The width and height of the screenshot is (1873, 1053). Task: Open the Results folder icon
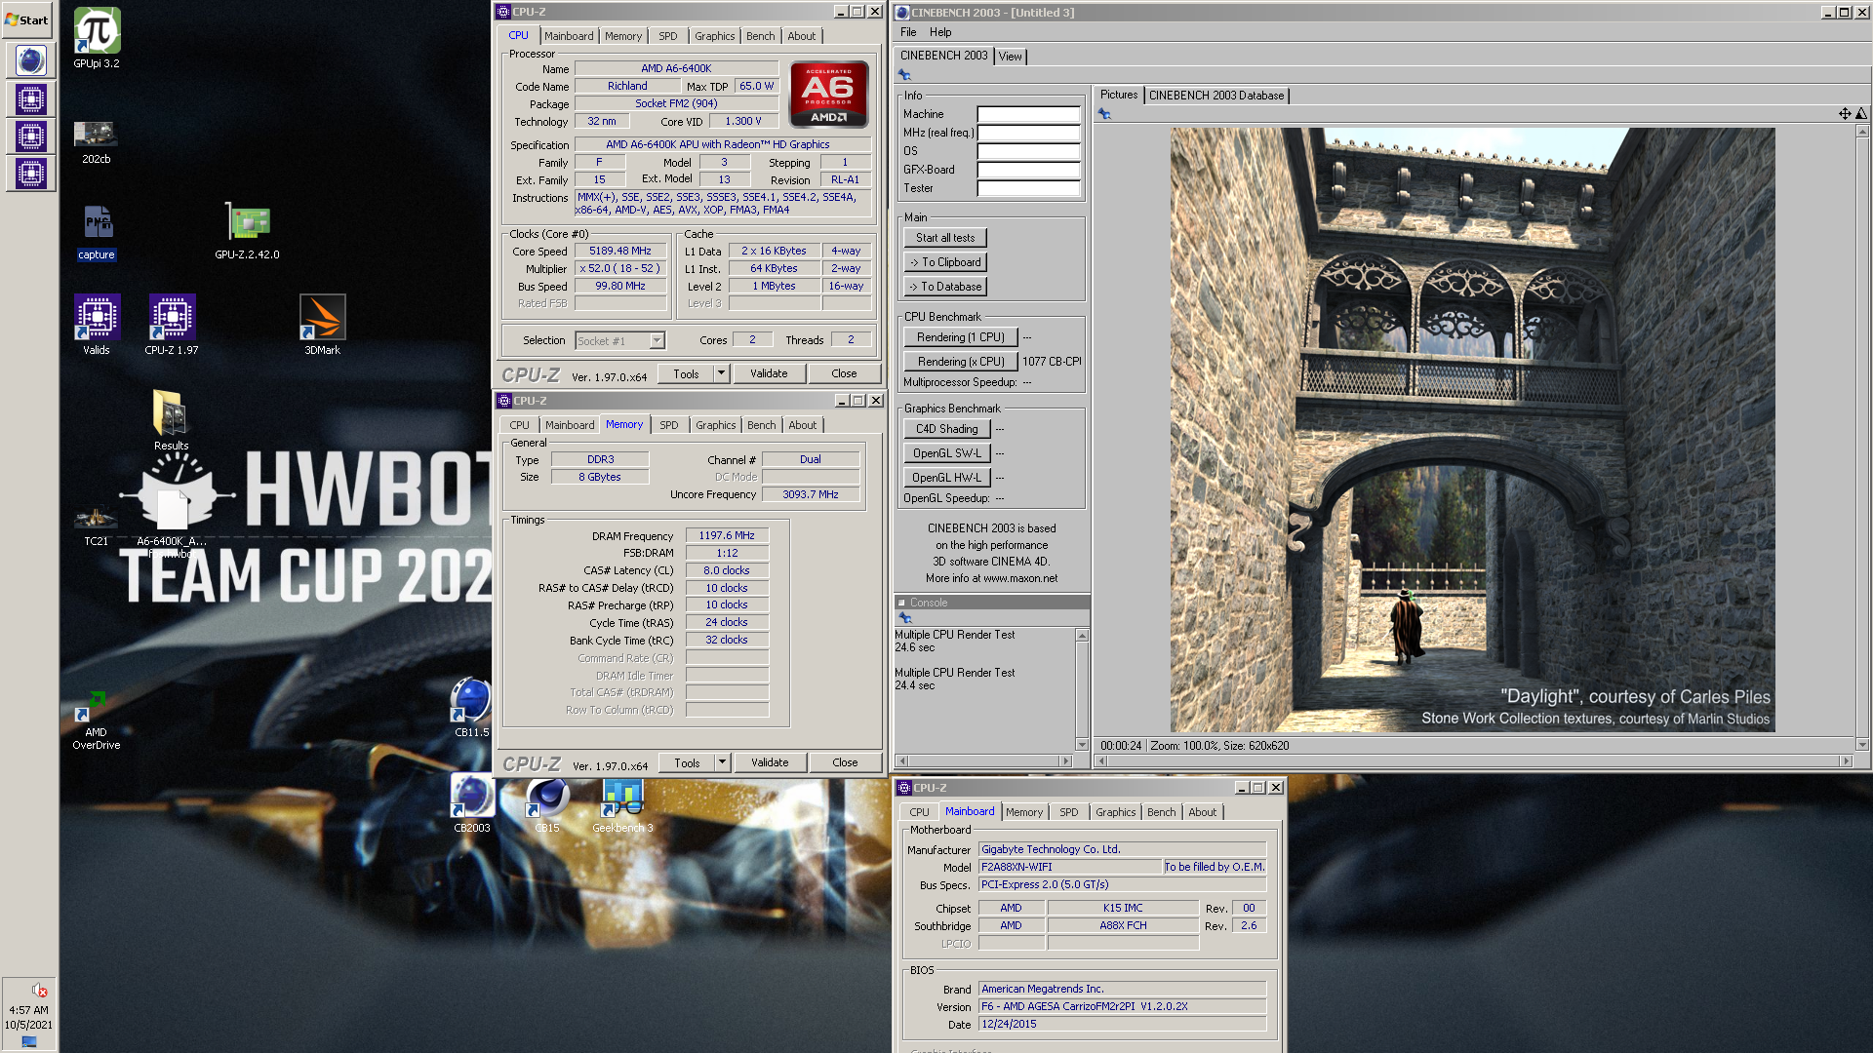[x=171, y=419]
